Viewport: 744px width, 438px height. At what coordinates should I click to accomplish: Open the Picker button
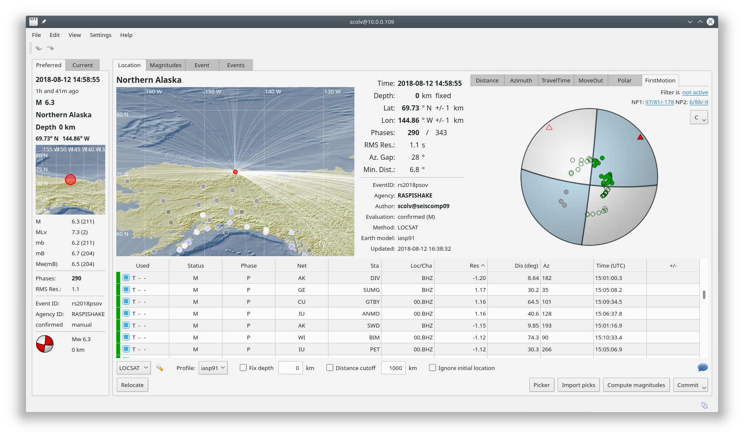click(x=542, y=385)
